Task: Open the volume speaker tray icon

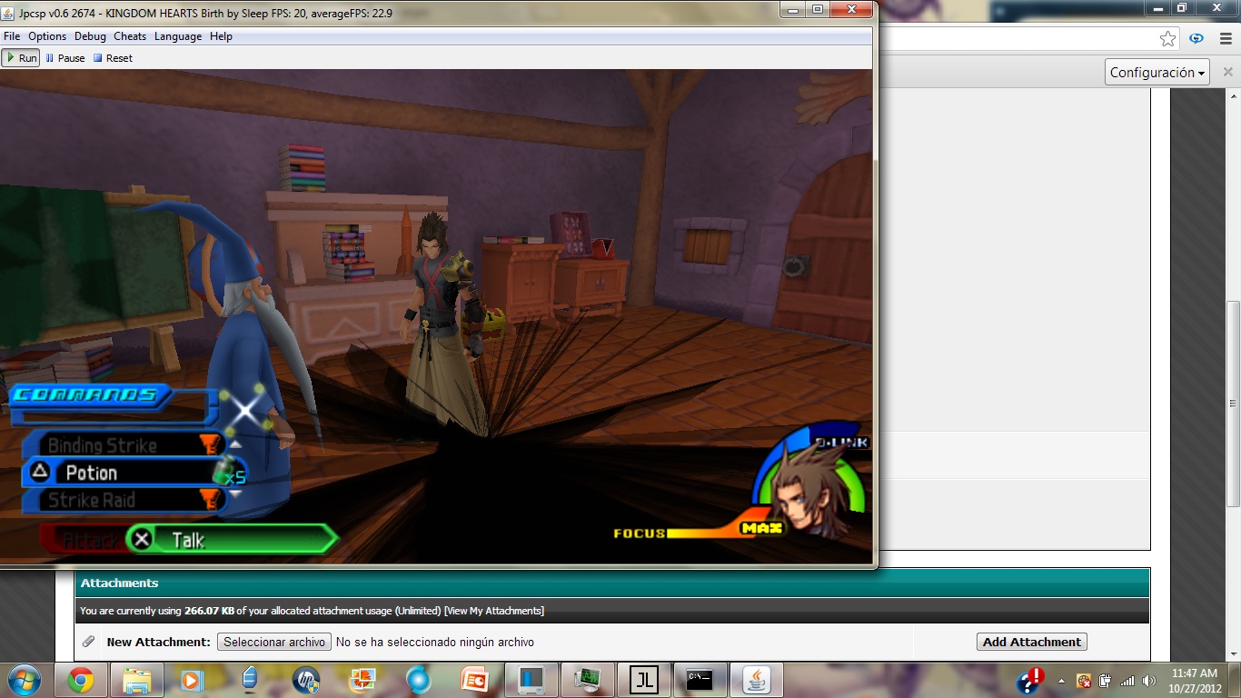Action: tap(1149, 681)
